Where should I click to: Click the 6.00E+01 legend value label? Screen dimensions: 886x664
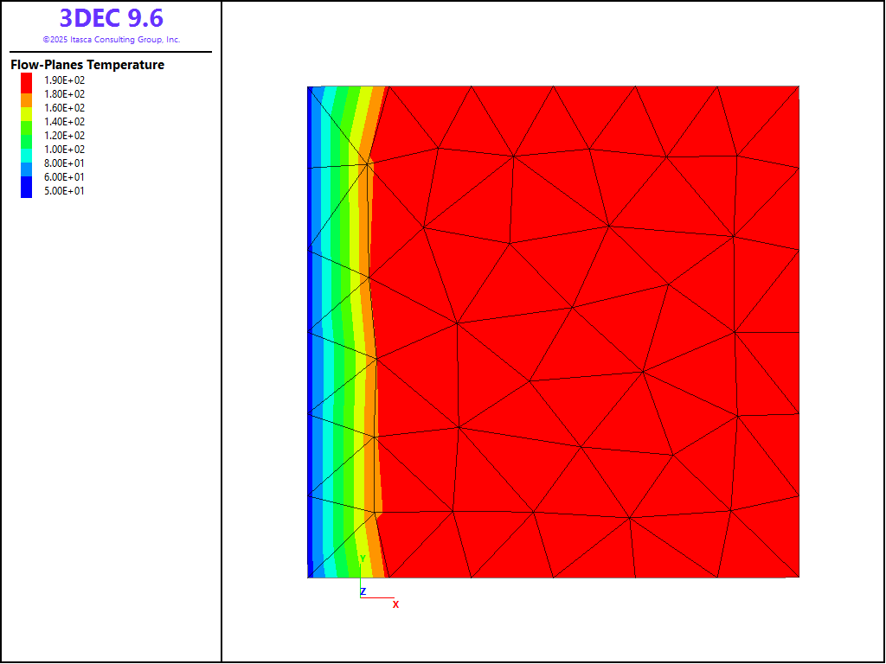point(65,176)
